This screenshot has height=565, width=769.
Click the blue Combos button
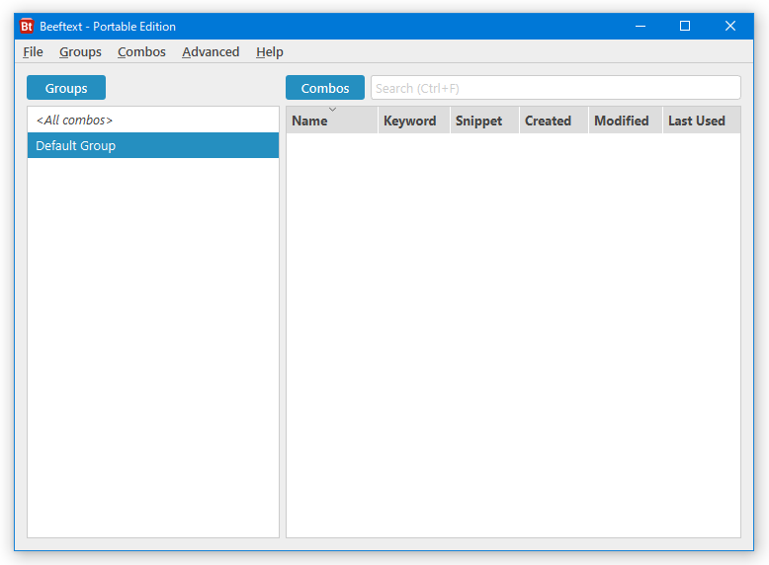click(325, 88)
